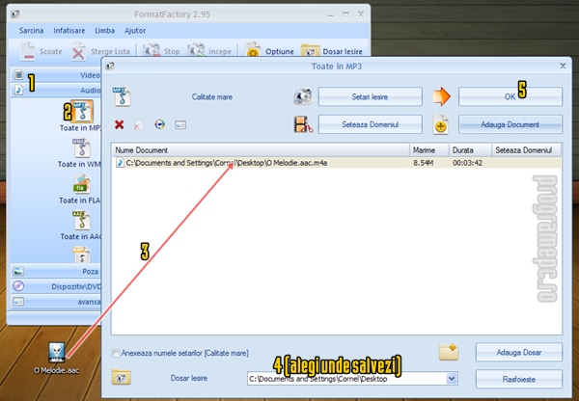Click the Toate in MP3 dialog title icon
Image resolution: width=579 pixels, height=401 pixels.
pos(110,67)
